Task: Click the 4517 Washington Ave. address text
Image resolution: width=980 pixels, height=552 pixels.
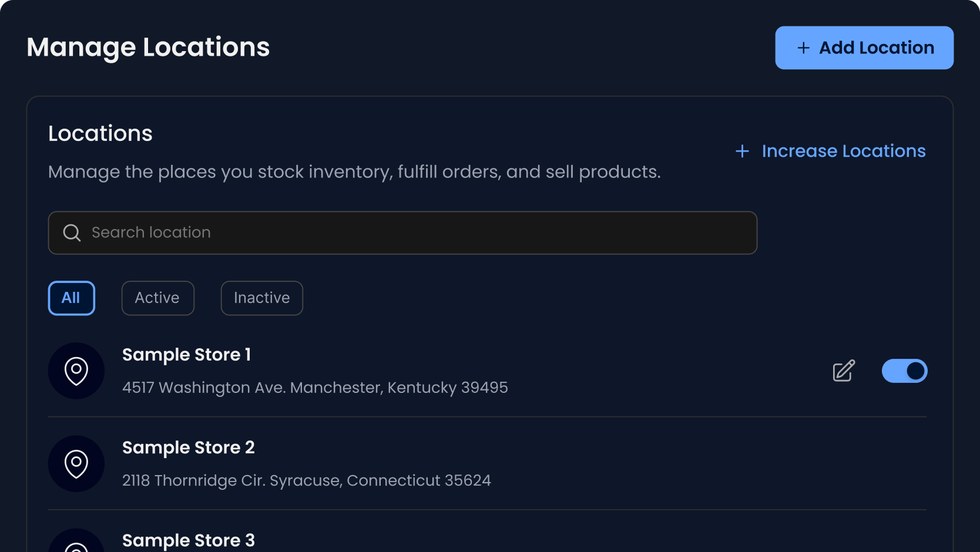Action: point(315,388)
